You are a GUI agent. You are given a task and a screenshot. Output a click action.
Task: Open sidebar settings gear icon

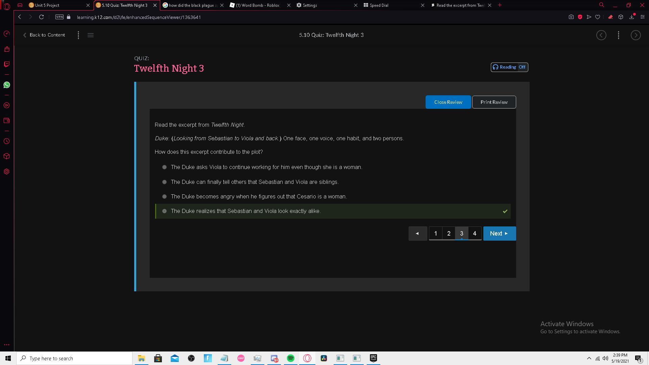[x=6, y=172]
